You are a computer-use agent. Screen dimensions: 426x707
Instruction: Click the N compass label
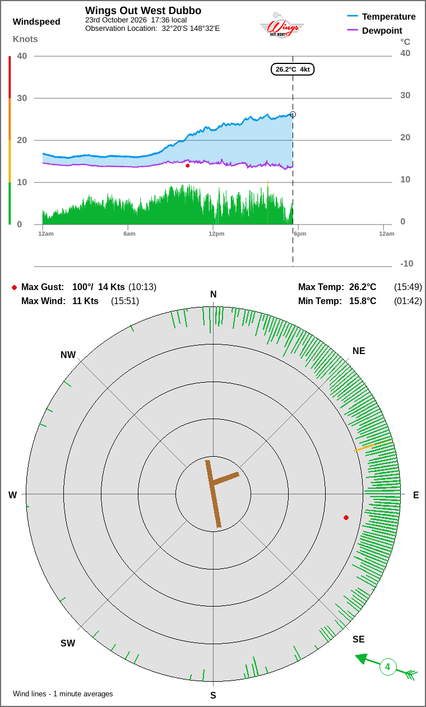[213, 295]
